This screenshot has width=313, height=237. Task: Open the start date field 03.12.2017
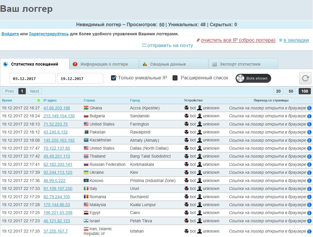coord(32,79)
